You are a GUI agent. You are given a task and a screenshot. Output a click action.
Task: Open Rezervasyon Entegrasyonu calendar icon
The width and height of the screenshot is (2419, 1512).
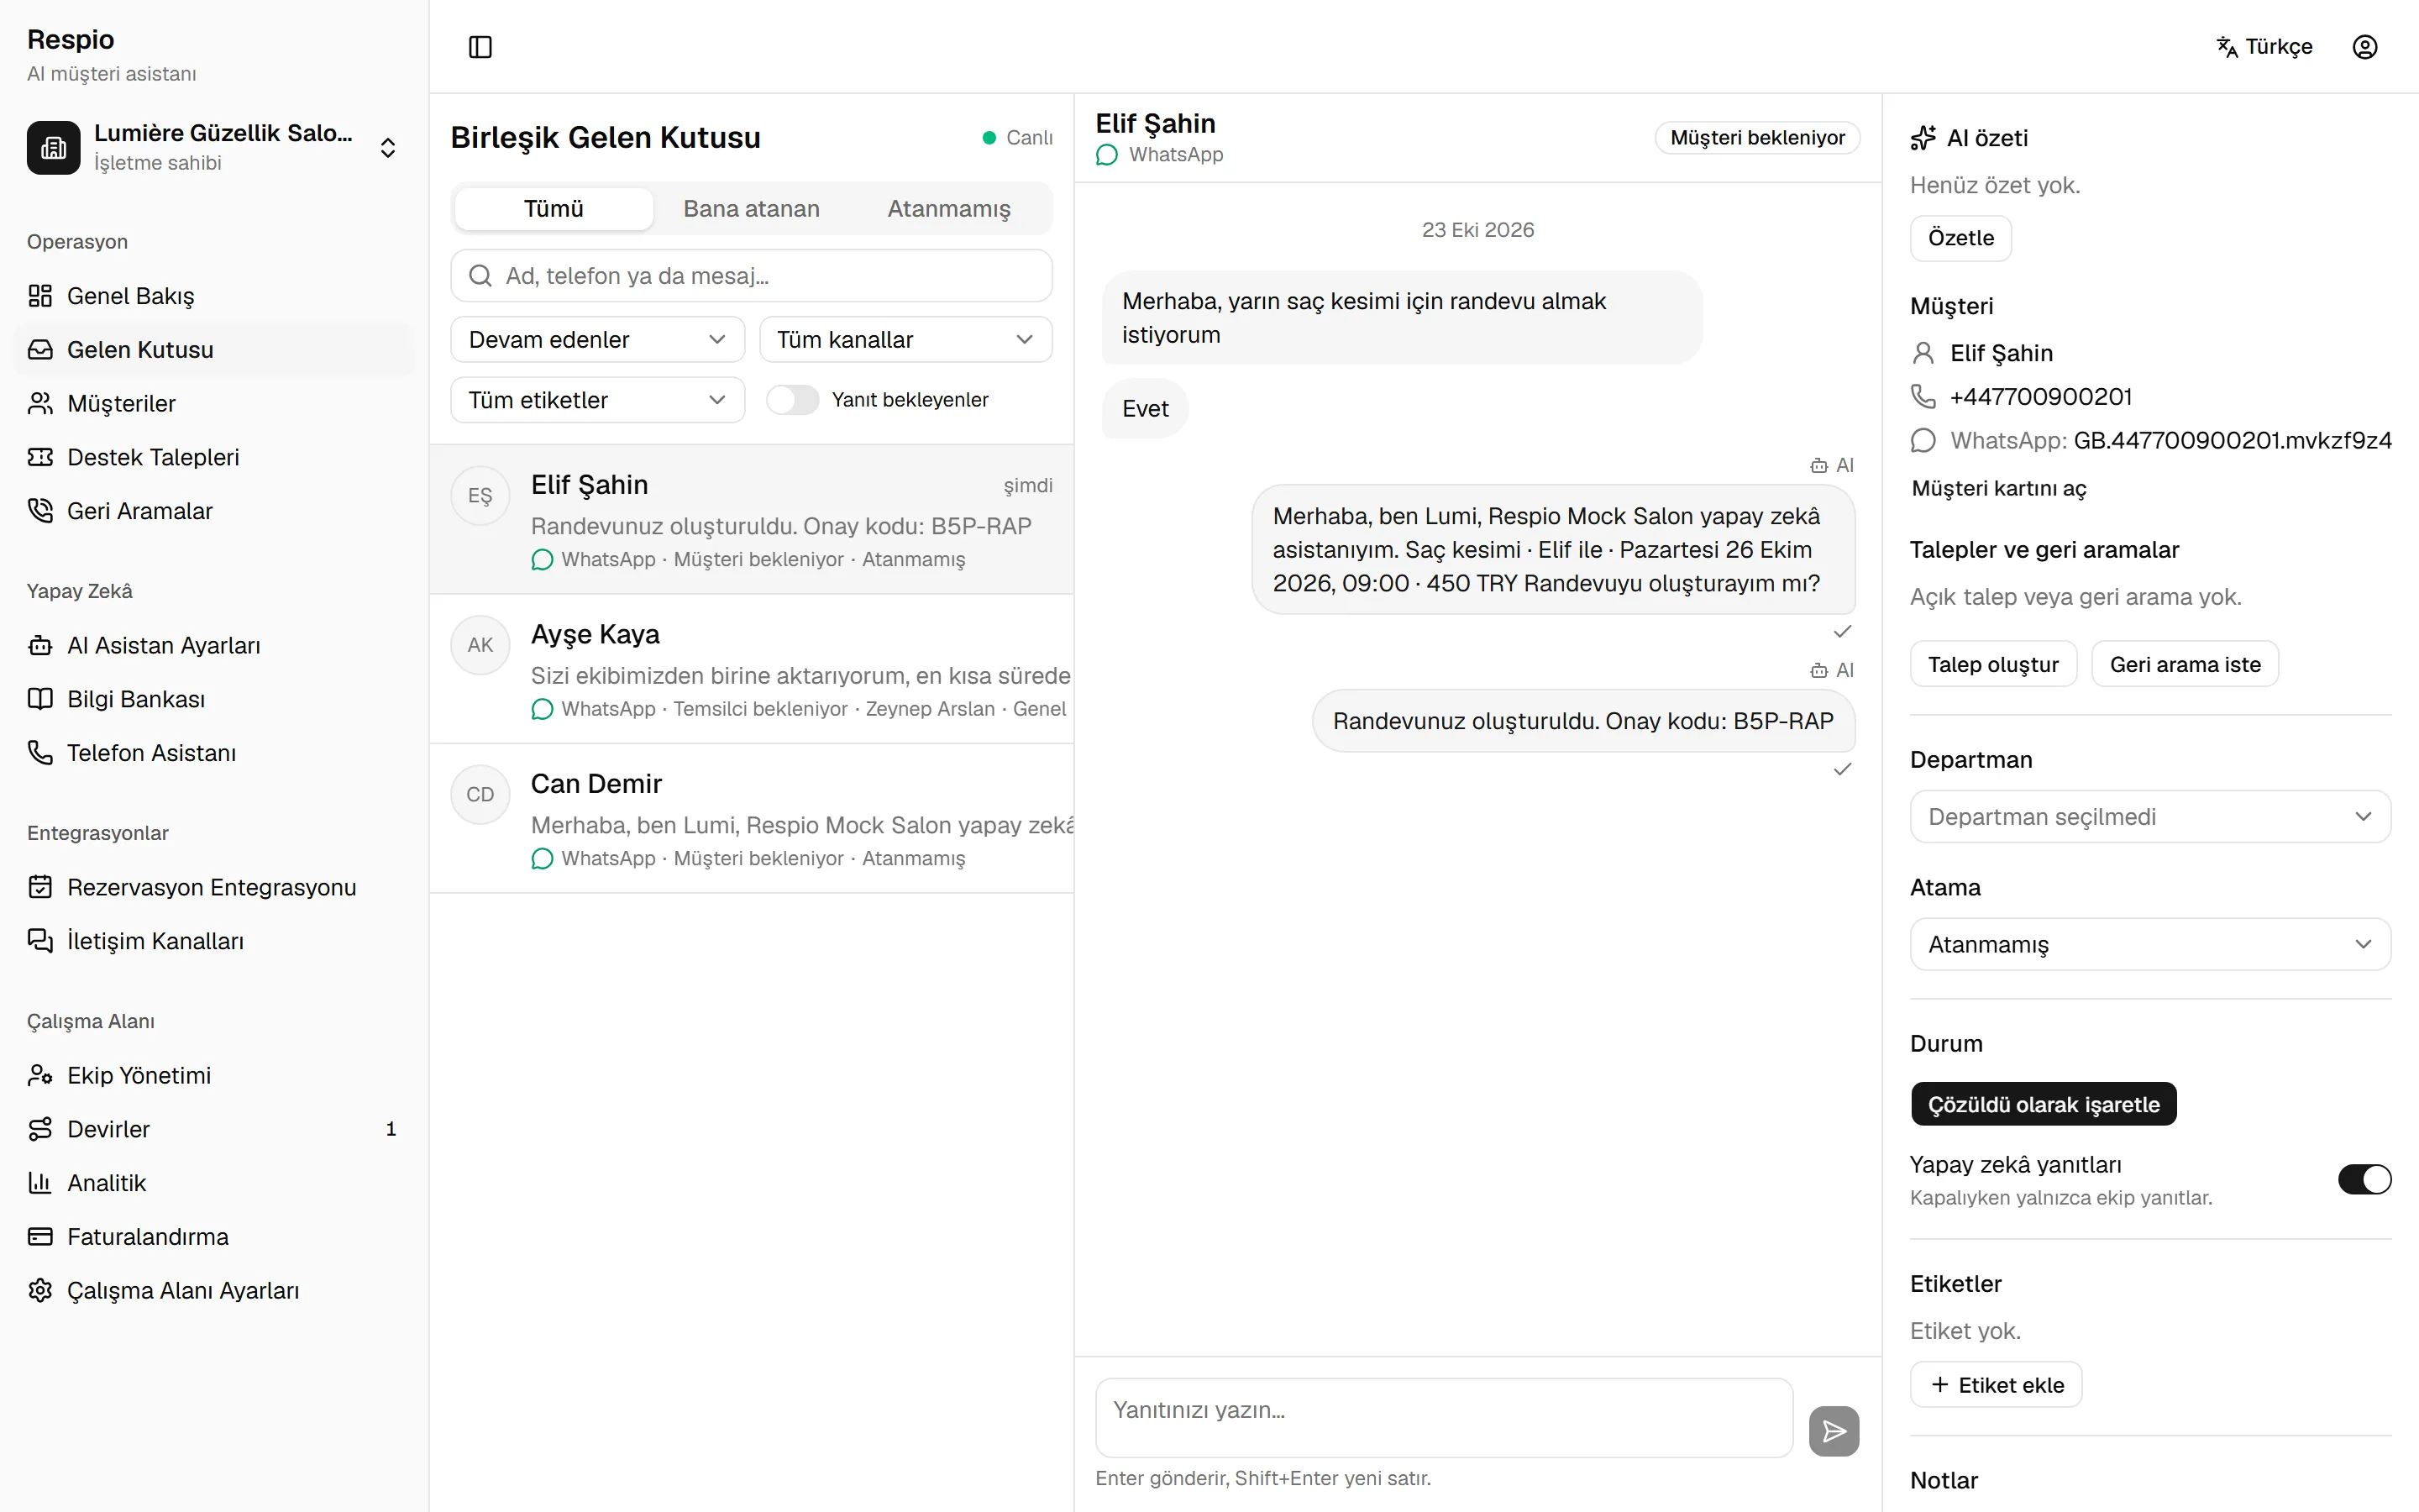pyautogui.click(x=40, y=887)
